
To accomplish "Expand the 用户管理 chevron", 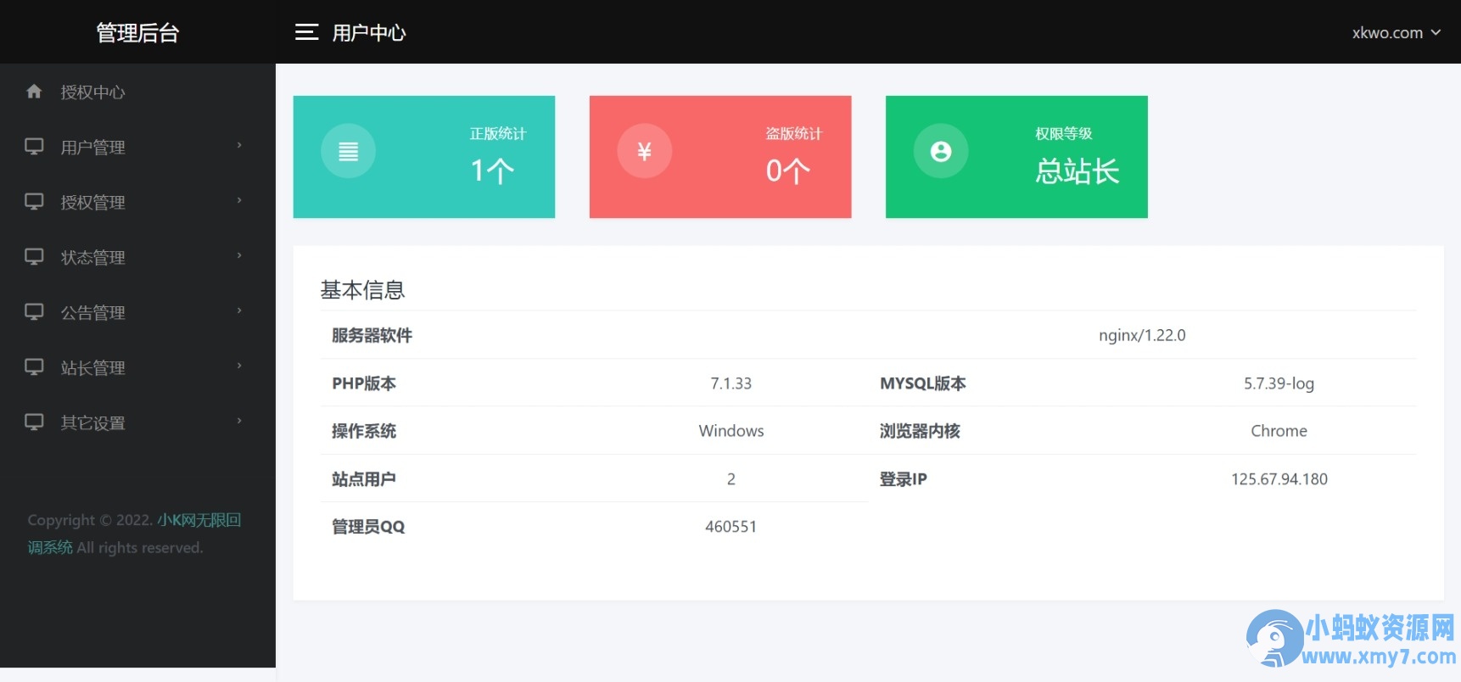I will (239, 146).
